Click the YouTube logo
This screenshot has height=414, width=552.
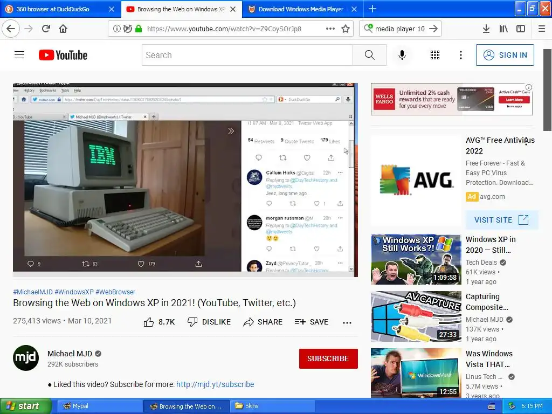pos(63,55)
